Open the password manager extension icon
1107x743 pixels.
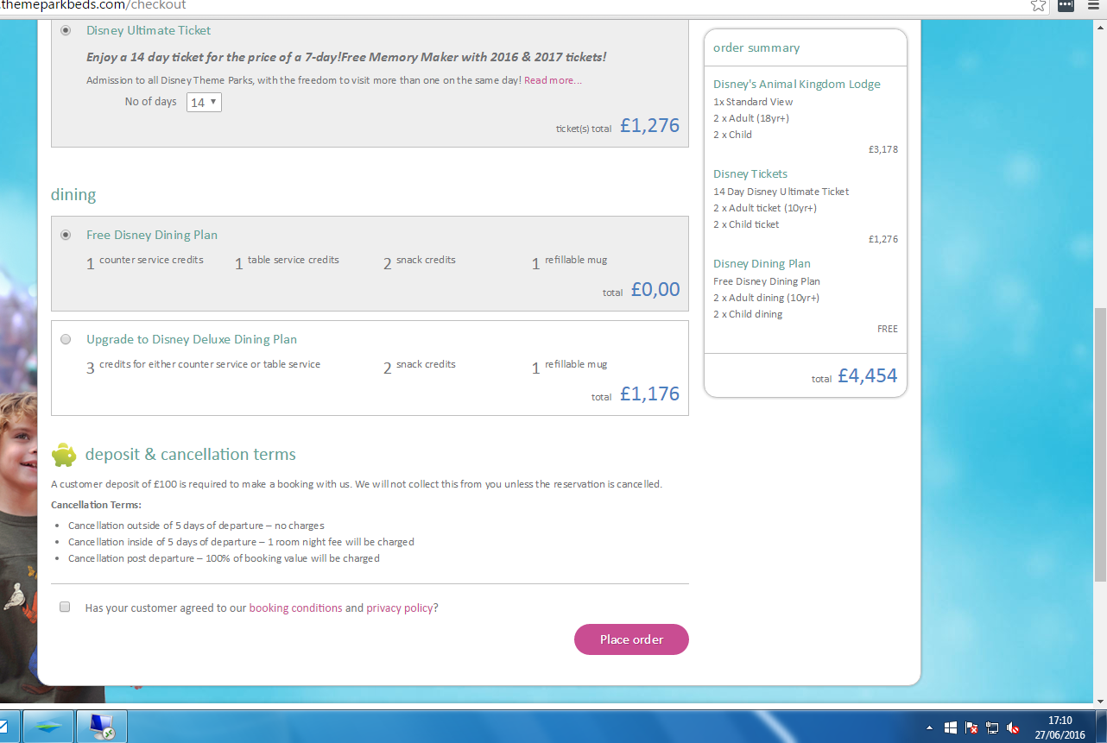pyautogui.click(x=1066, y=5)
